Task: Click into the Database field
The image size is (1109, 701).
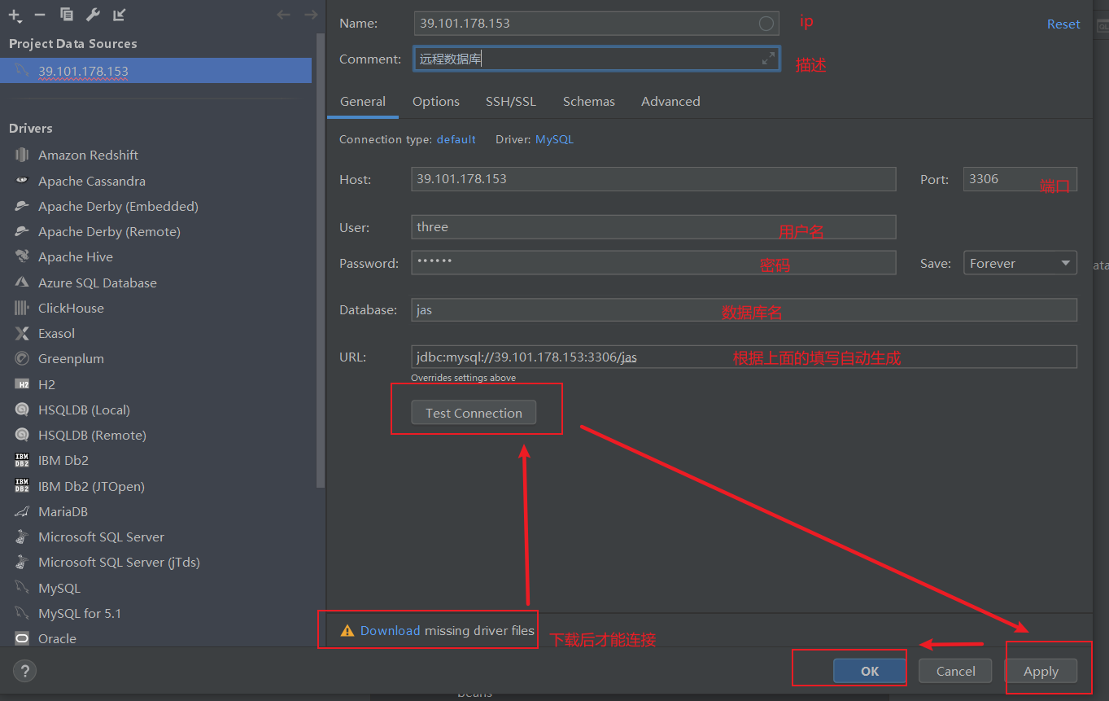Action: pos(744,309)
